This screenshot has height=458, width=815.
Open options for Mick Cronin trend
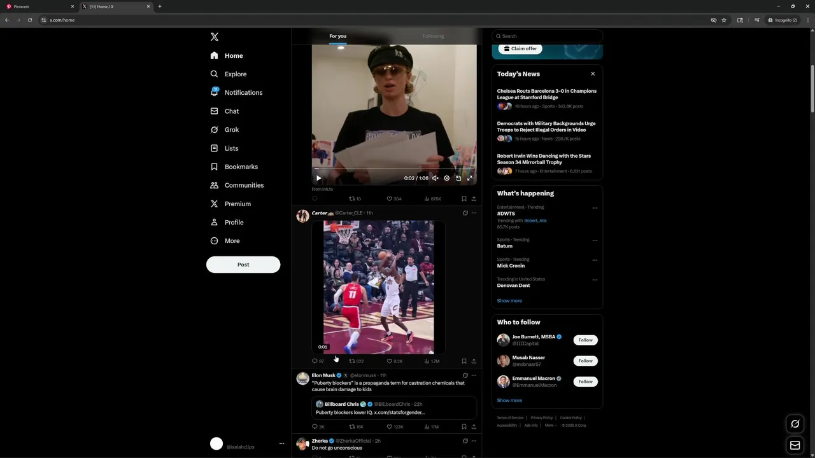point(595,260)
